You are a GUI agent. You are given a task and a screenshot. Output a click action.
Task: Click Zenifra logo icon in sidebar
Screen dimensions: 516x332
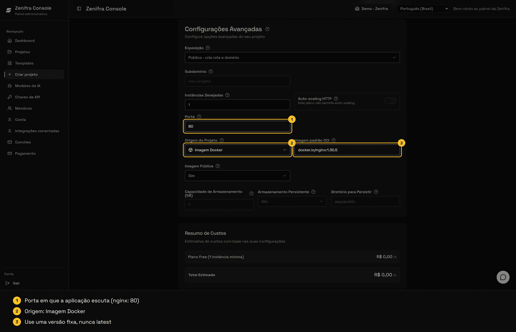[9, 10]
